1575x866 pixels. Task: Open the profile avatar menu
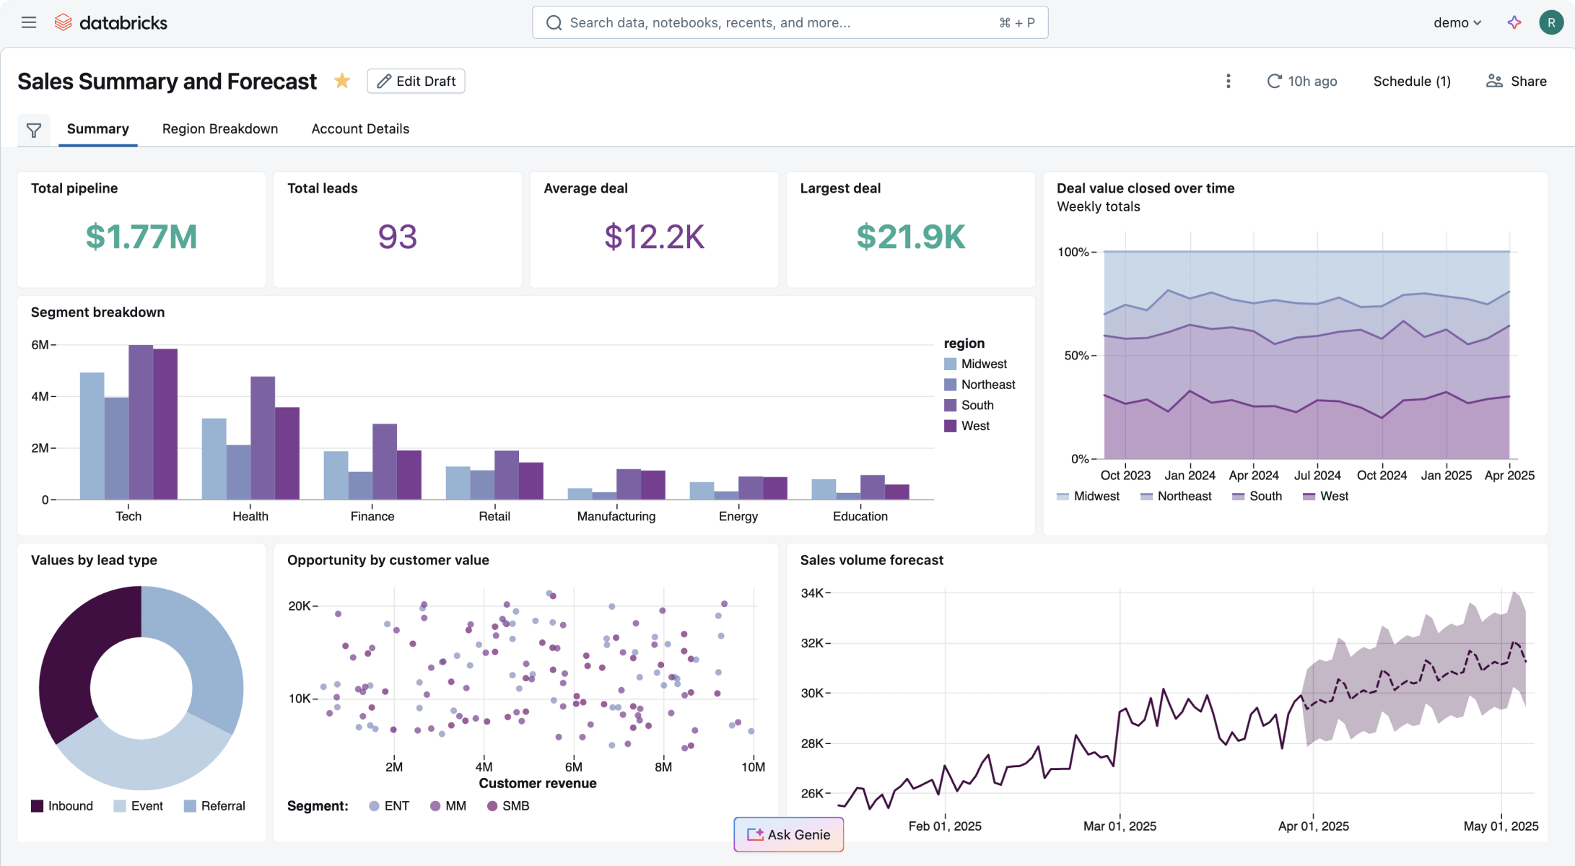coord(1551,22)
